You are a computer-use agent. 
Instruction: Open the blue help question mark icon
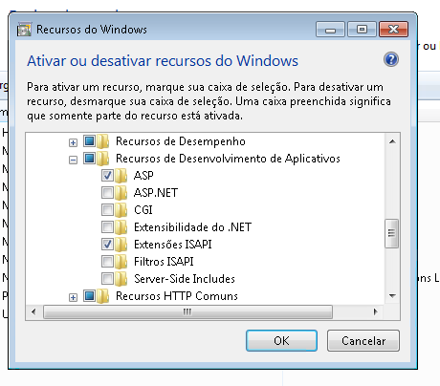(x=391, y=59)
